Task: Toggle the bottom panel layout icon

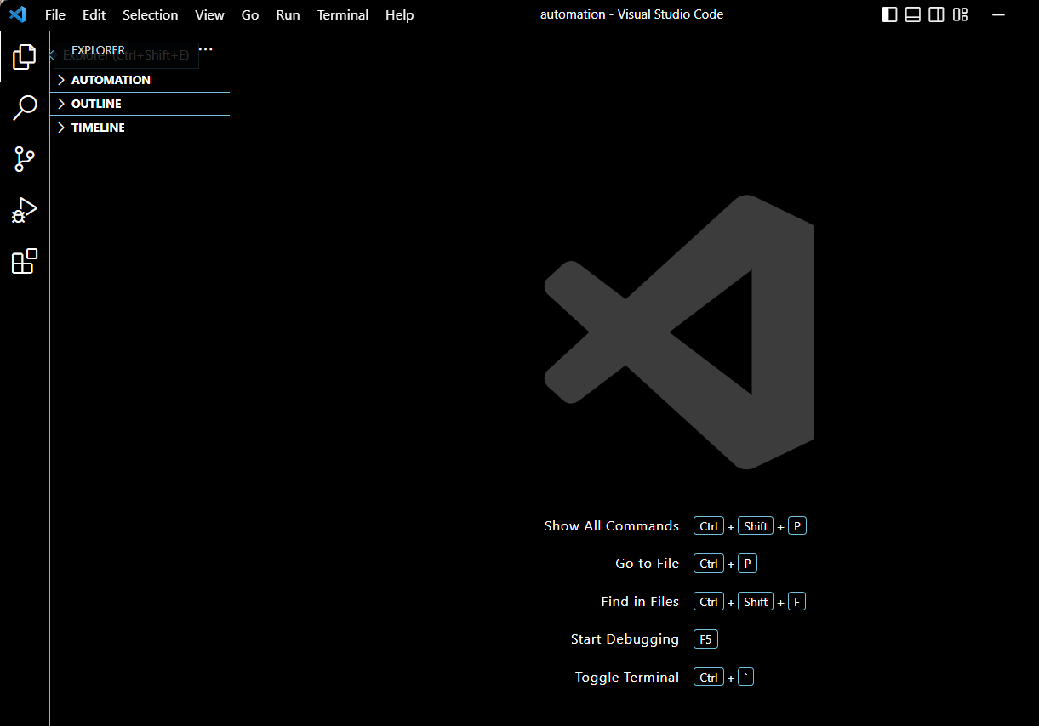Action: (x=913, y=14)
